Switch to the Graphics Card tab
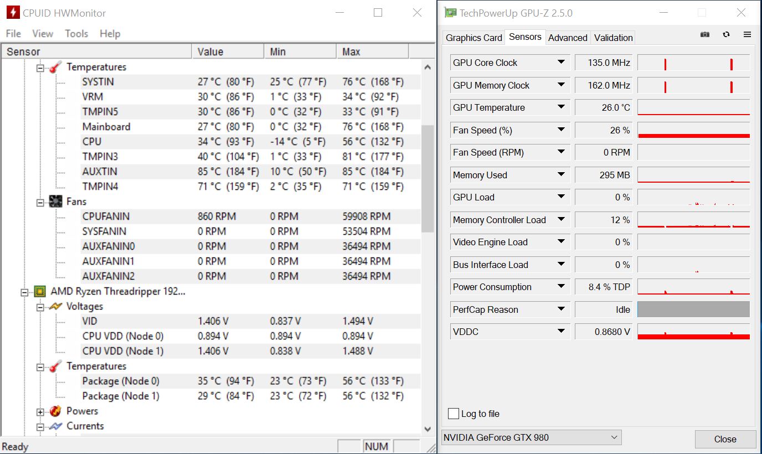The width and height of the screenshot is (762, 454). [473, 38]
